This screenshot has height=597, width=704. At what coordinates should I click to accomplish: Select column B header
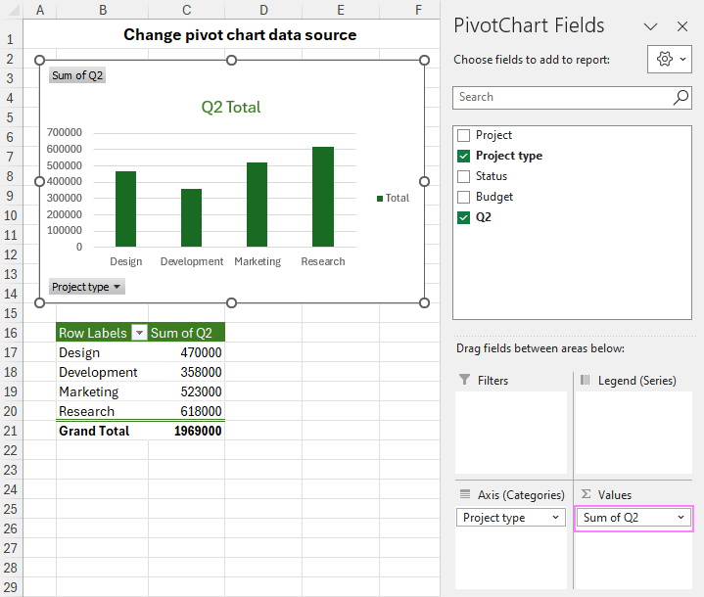tap(103, 10)
